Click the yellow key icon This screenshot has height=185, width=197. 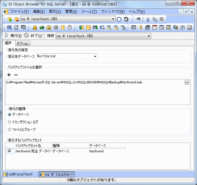pyautogui.click(x=141, y=27)
